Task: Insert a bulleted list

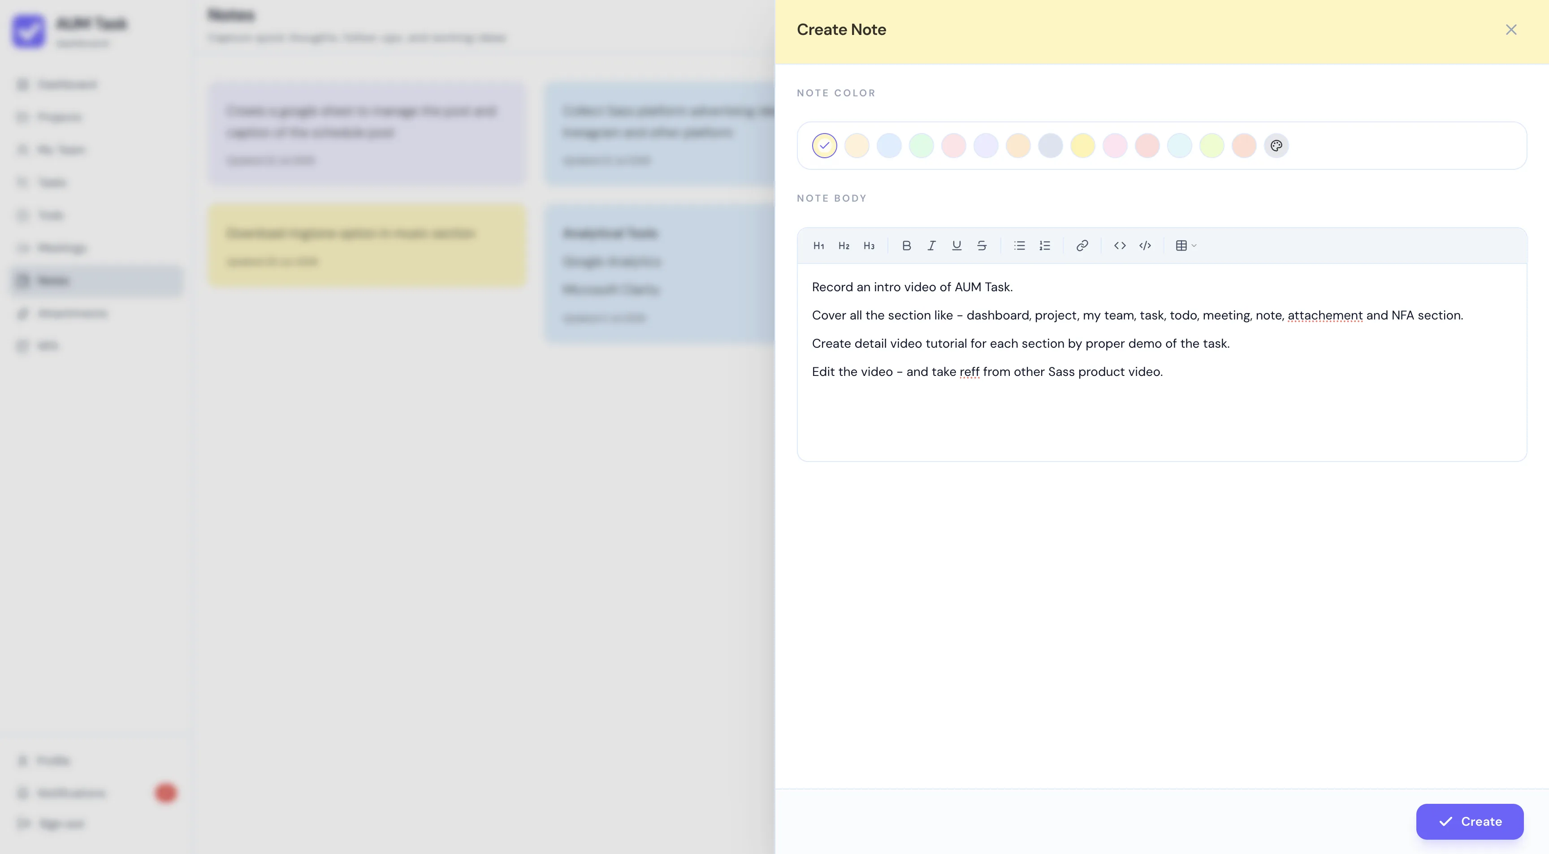Action: pyautogui.click(x=1019, y=245)
